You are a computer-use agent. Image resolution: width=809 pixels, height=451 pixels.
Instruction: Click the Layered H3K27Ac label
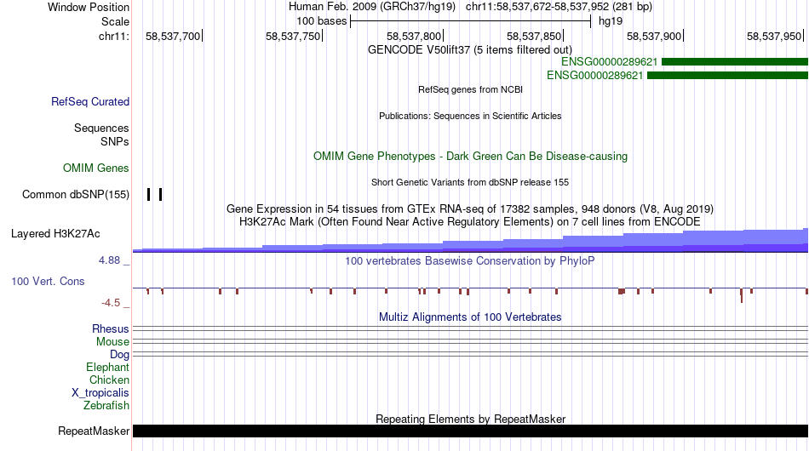(x=55, y=233)
